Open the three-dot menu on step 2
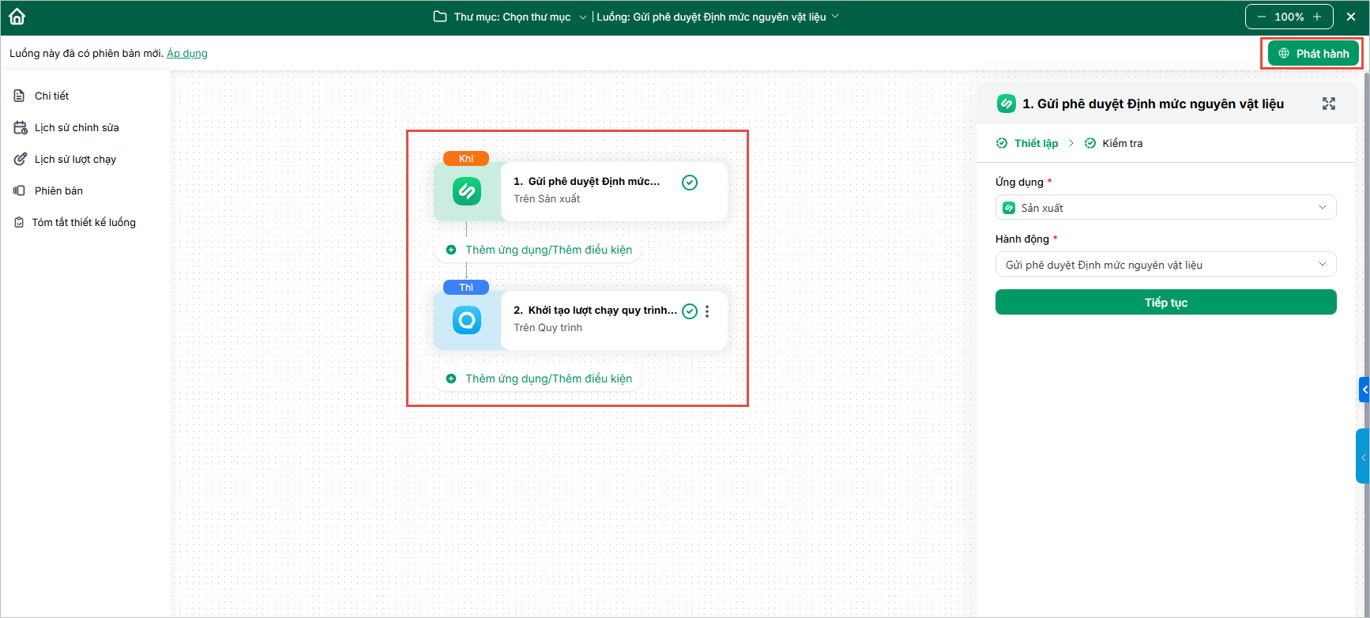This screenshot has width=1370, height=618. (707, 311)
